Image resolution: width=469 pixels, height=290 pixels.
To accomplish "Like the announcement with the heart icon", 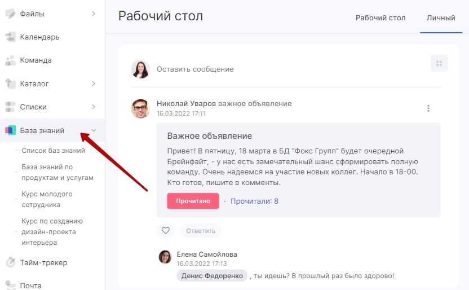I will [x=165, y=230].
